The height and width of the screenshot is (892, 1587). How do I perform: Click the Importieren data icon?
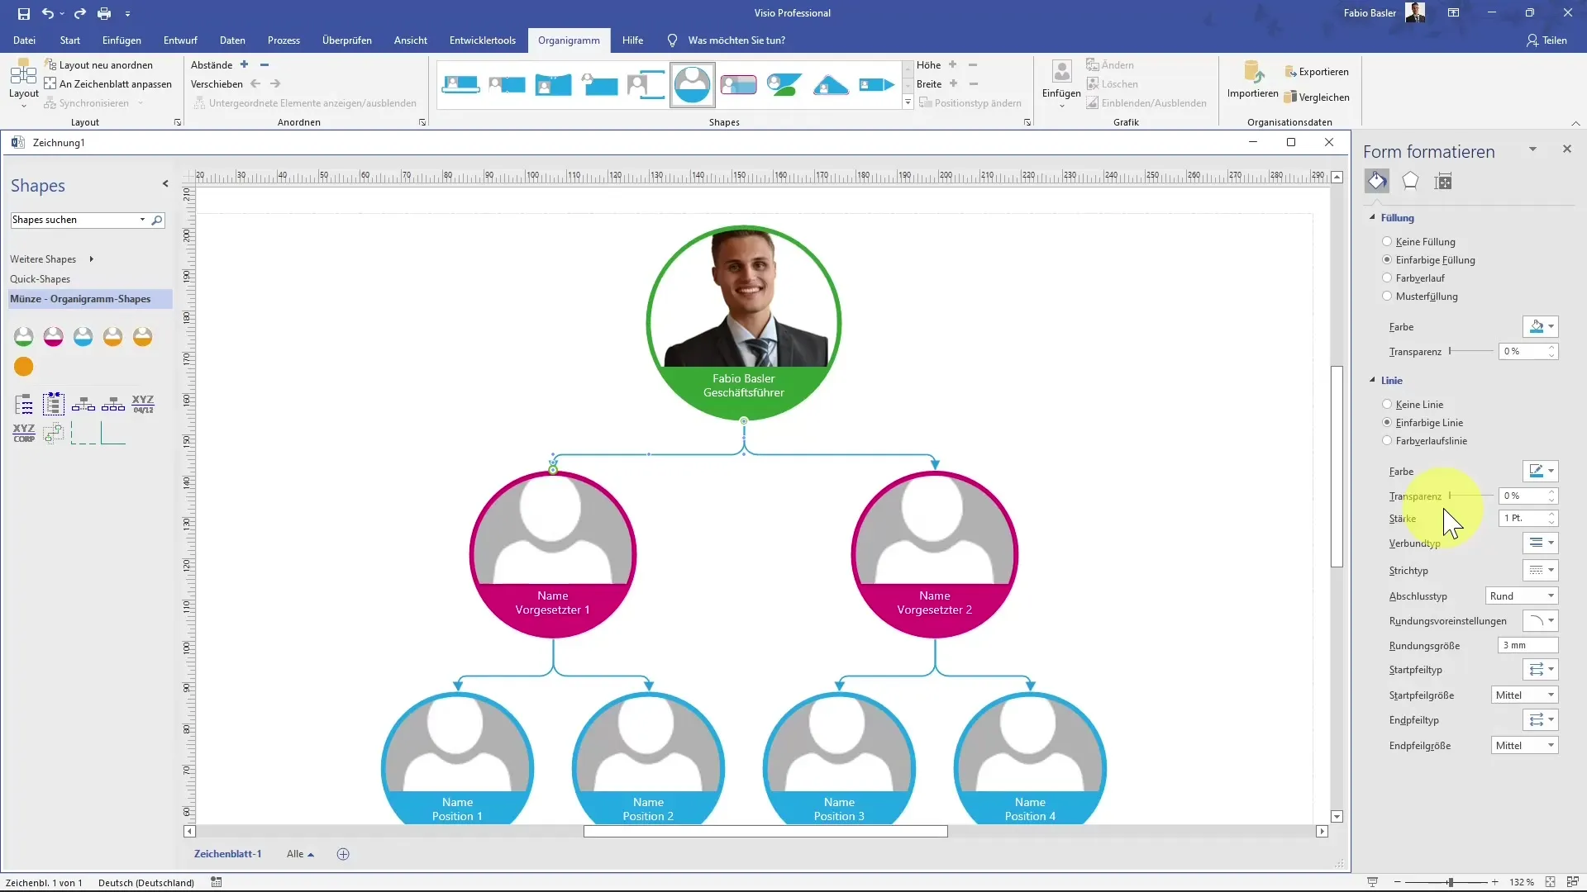pyautogui.click(x=1253, y=80)
